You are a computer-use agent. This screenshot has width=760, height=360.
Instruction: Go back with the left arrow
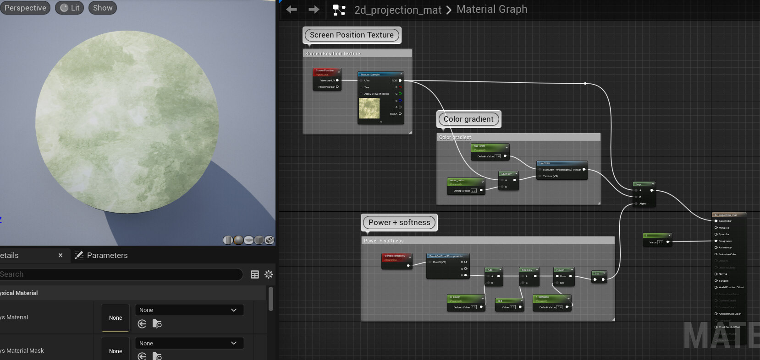(x=292, y=9)
